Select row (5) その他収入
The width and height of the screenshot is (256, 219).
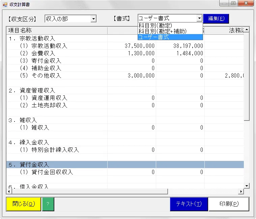(x=125, y=76)
